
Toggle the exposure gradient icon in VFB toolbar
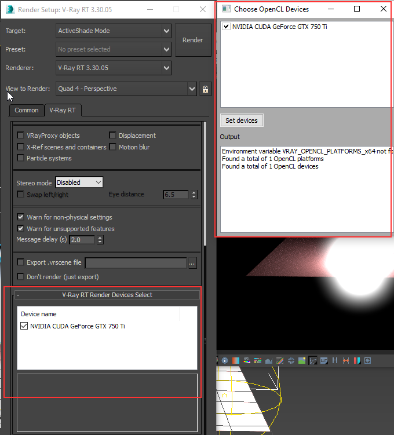coord(236,360)
